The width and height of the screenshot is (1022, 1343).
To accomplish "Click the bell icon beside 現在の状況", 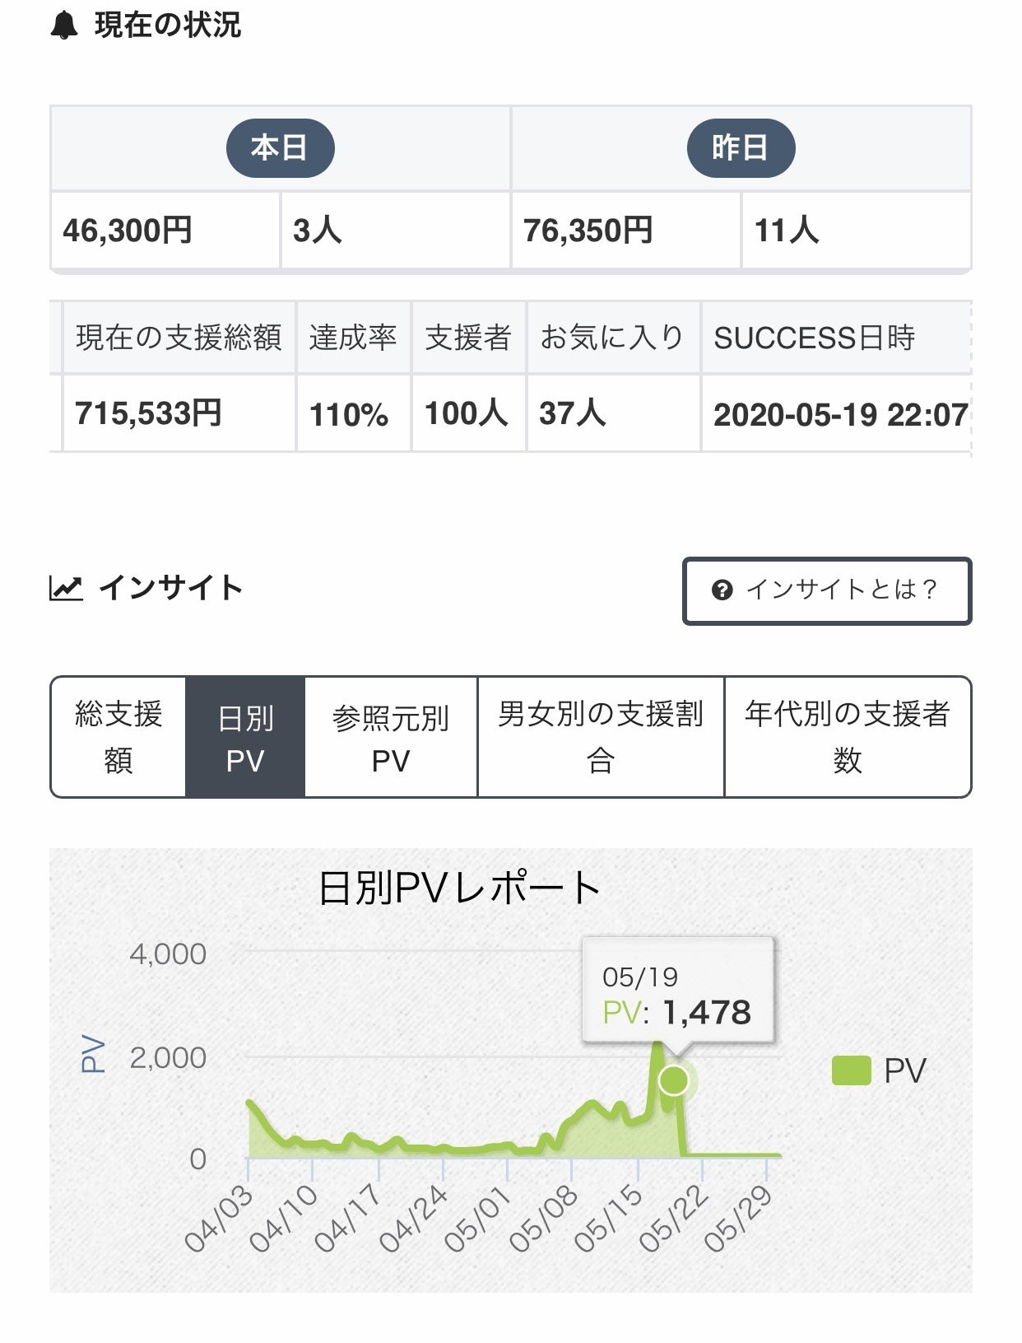I will coord(64,26).
